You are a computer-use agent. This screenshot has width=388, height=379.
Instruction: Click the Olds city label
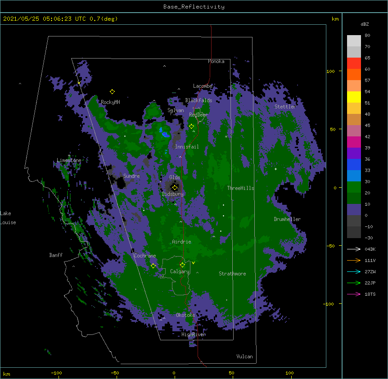click(x=175, y=177)
